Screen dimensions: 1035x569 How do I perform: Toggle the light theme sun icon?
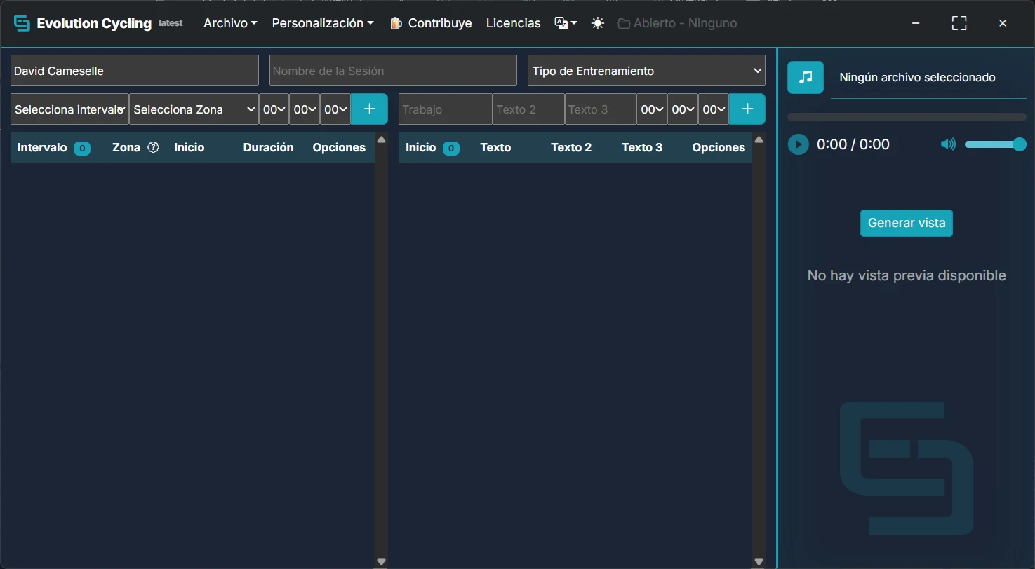click(x=597, y=23)
